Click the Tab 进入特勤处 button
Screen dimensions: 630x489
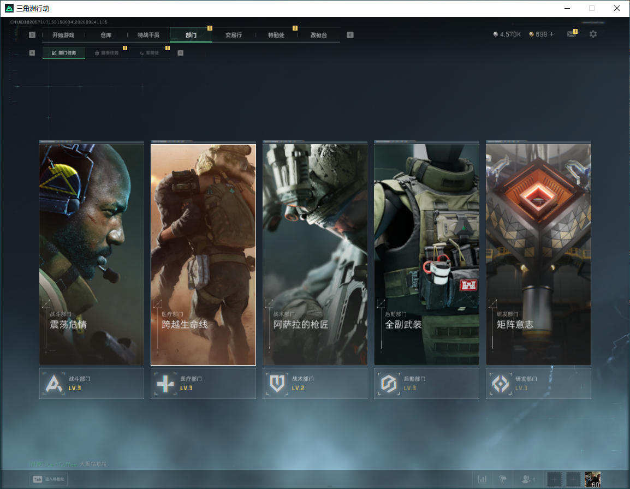click(48, 479)
